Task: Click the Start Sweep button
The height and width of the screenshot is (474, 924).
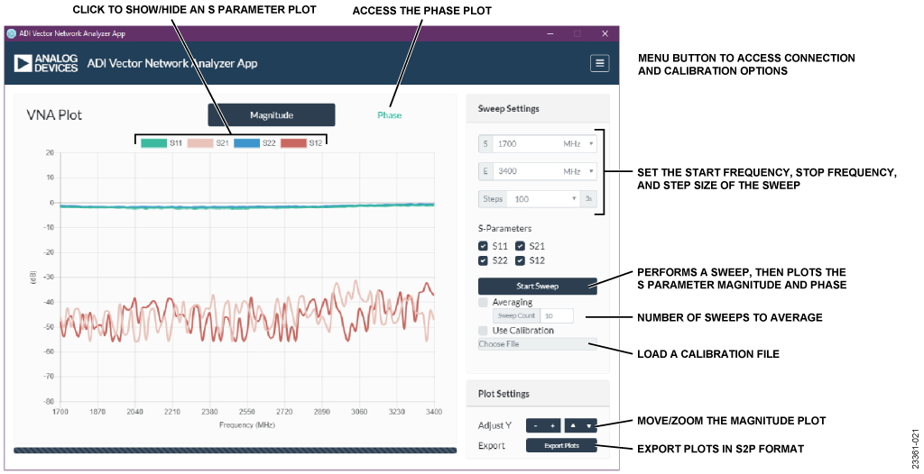Action: (x=538, y=287)
